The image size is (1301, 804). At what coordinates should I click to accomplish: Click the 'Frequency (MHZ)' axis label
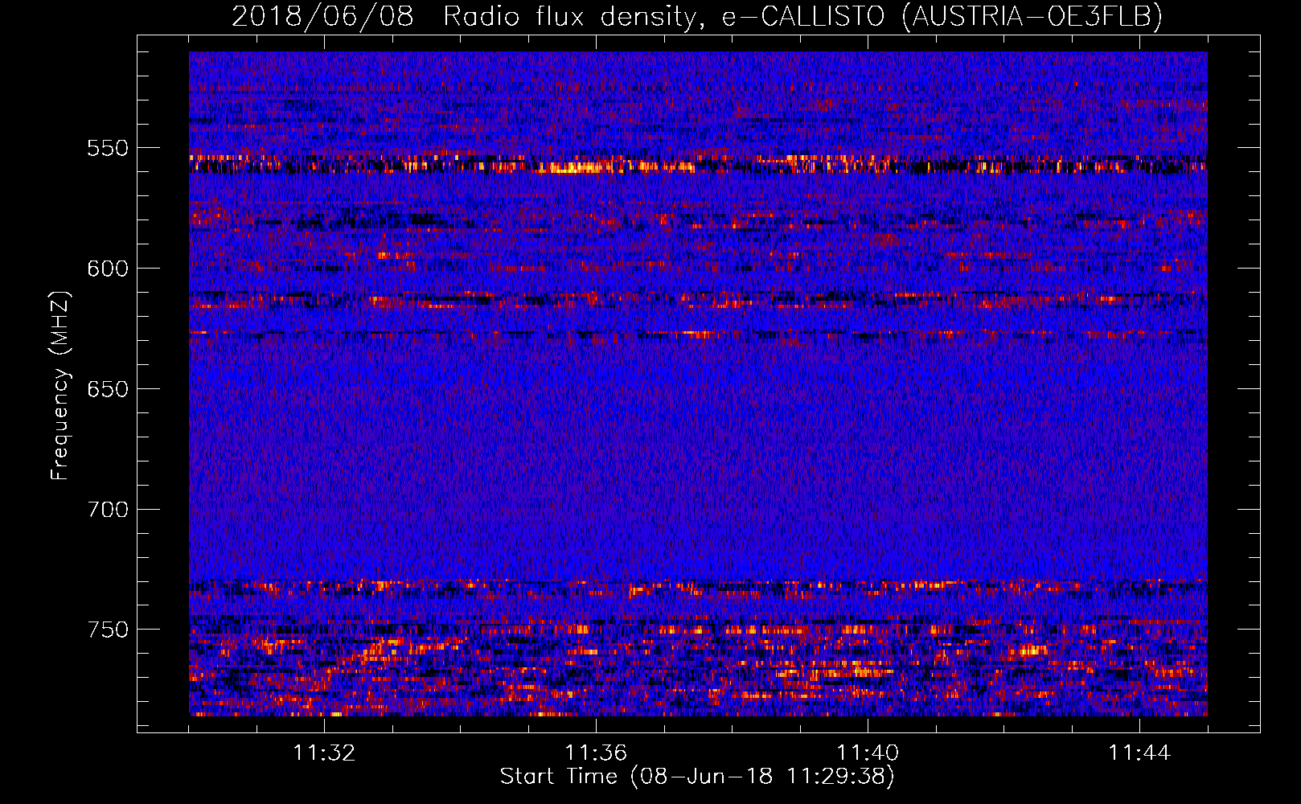click(x=60, y=386)
